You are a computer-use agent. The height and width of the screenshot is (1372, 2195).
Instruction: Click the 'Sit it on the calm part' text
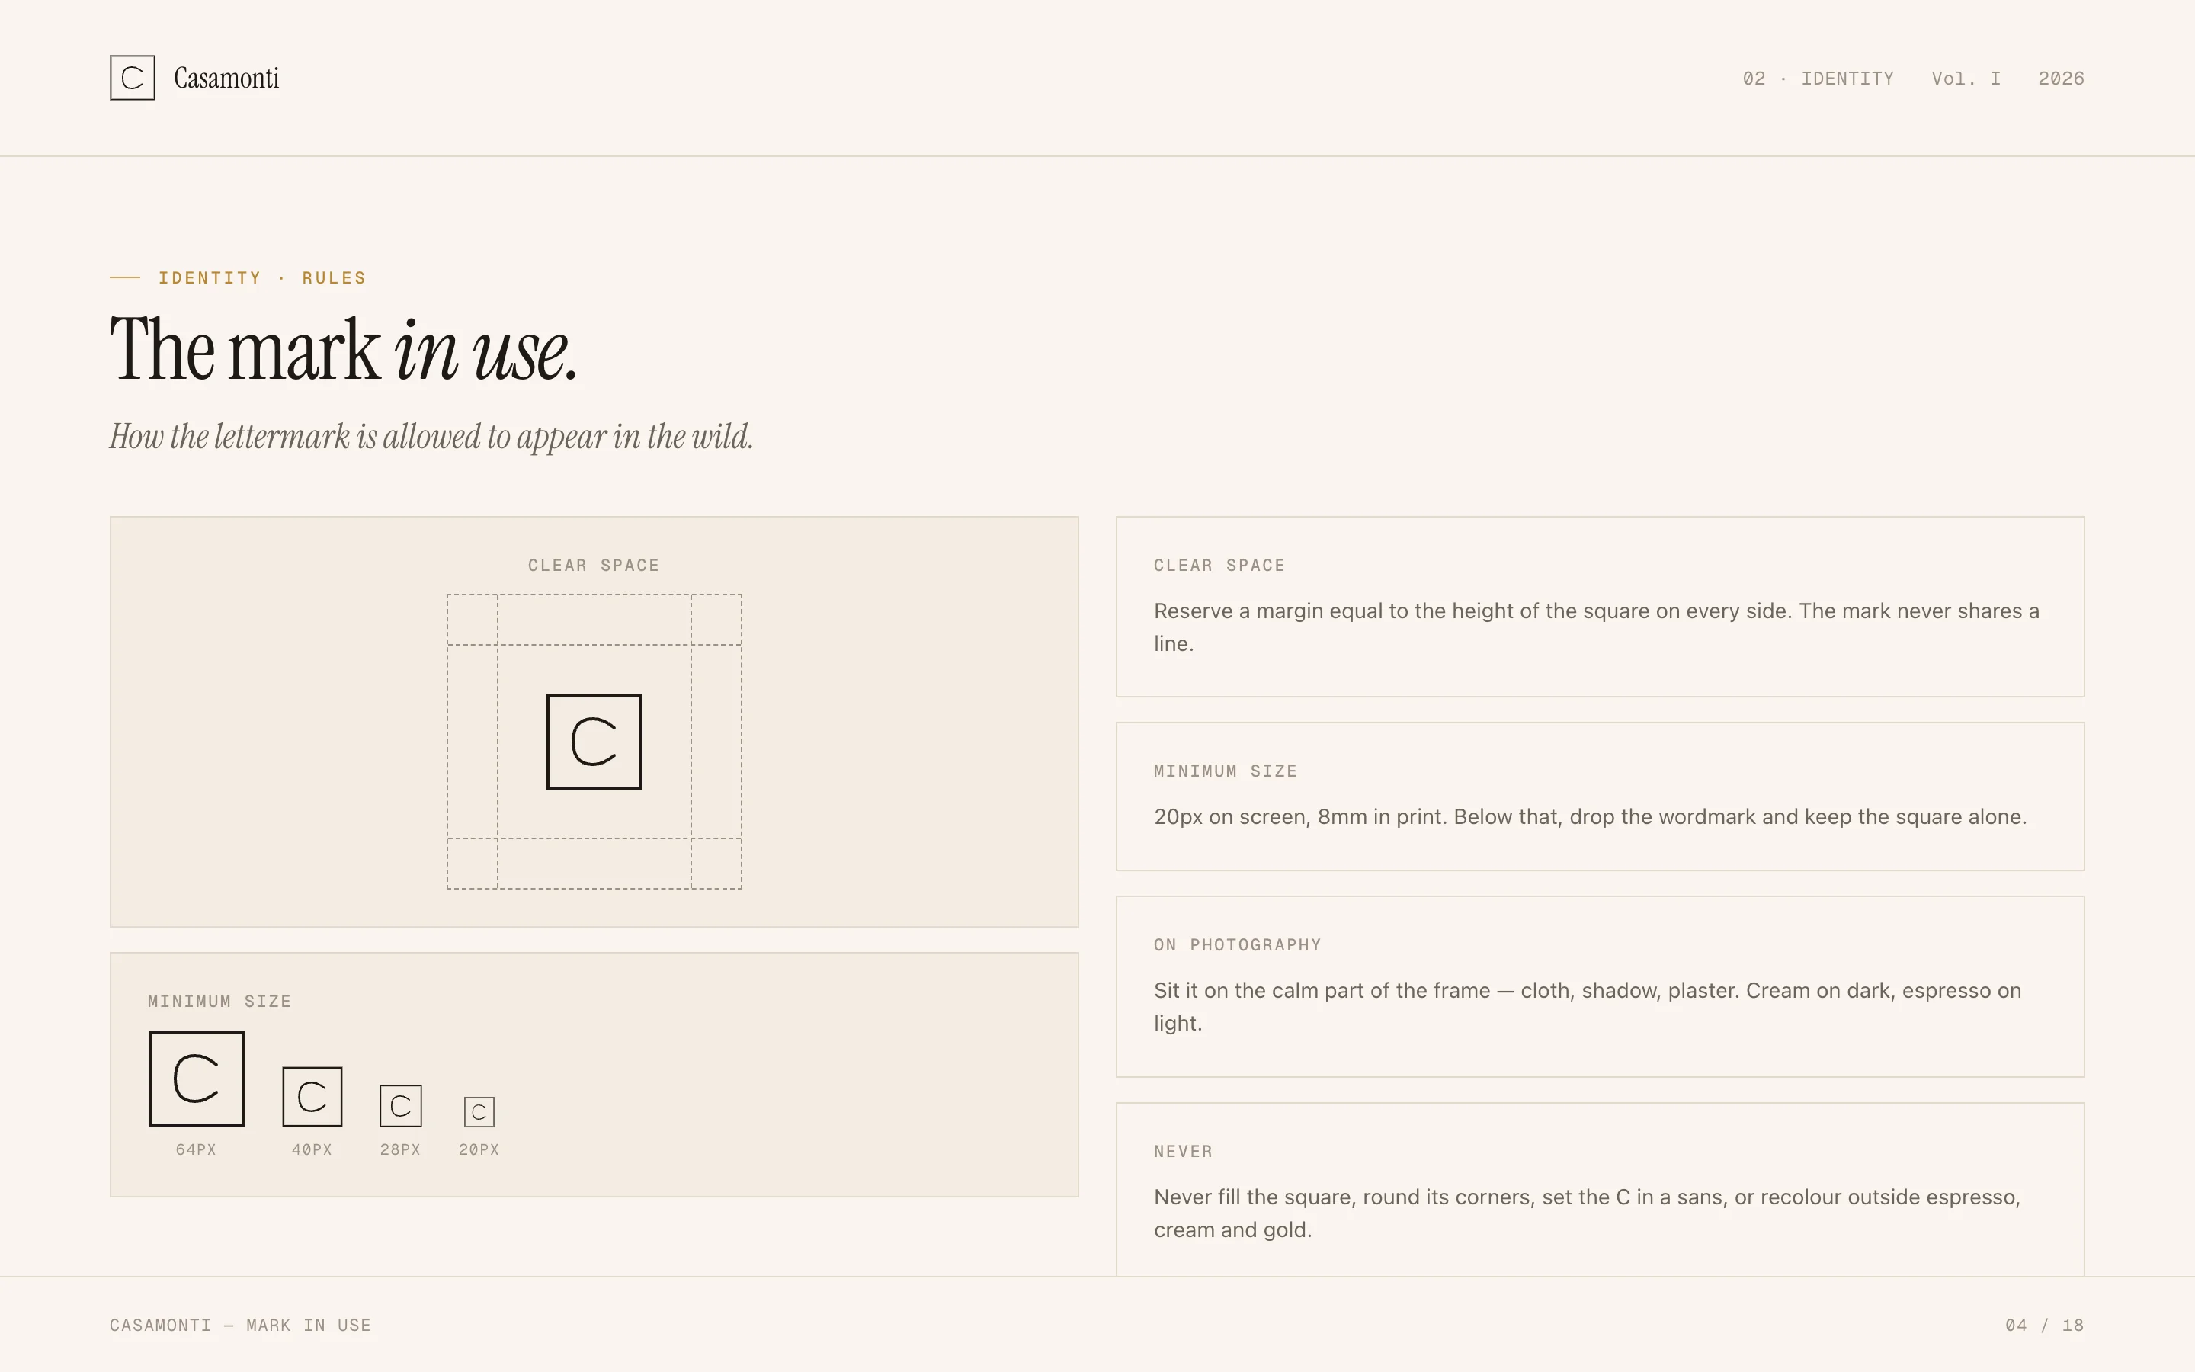coord(1588,1006)
